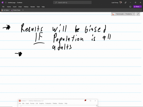Click the Mathematica scrollbar up arrow
Viewport: 143px width, 107px height.
click(x=97, y=106)
